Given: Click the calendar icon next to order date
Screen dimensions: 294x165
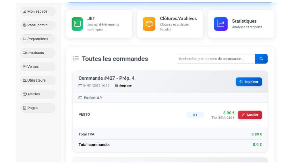Looking at the screenshot, I should coord(80,85).
